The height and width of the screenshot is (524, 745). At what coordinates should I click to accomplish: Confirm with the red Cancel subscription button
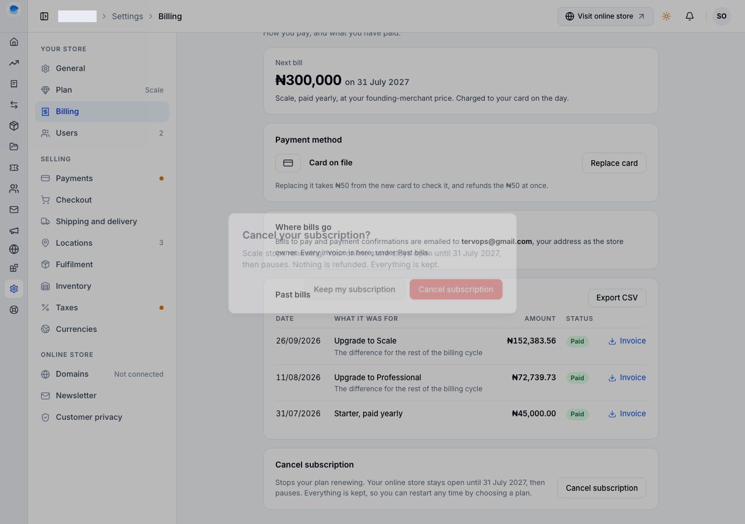point(456,289)
